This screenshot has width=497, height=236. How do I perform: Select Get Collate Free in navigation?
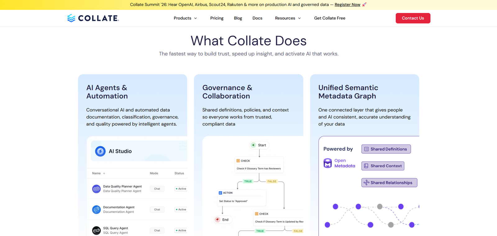tap(330, 18)
